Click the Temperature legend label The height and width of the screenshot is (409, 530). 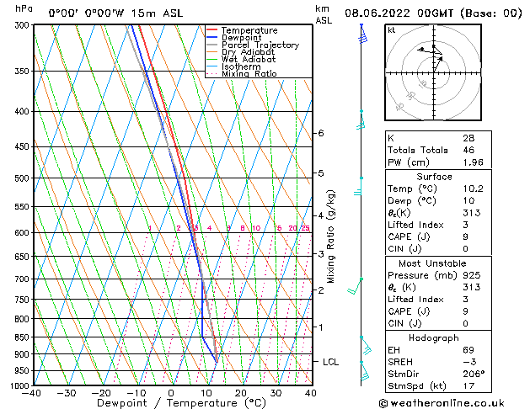(249, 30)
